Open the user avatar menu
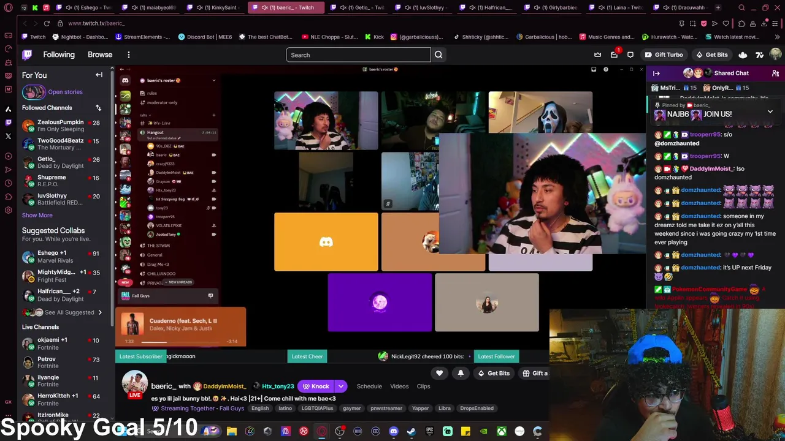The height and width of the screenshot is (441, 785). 775,55
